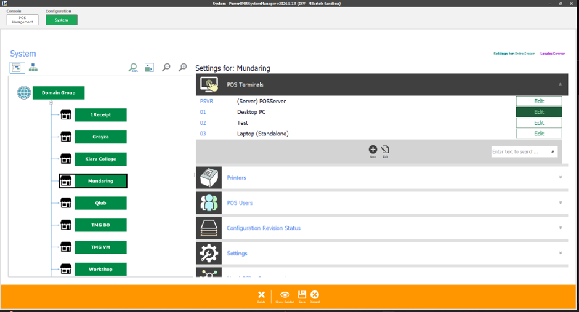This screenshot has width=579, height=312.
Task: Click the Configuration Revision Status stack icon
Action: click(x=209, y=228)
